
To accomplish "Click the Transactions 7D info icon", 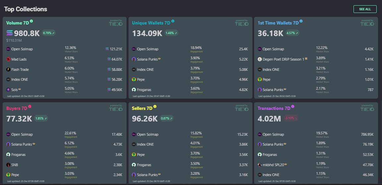I will coord(293,107).
